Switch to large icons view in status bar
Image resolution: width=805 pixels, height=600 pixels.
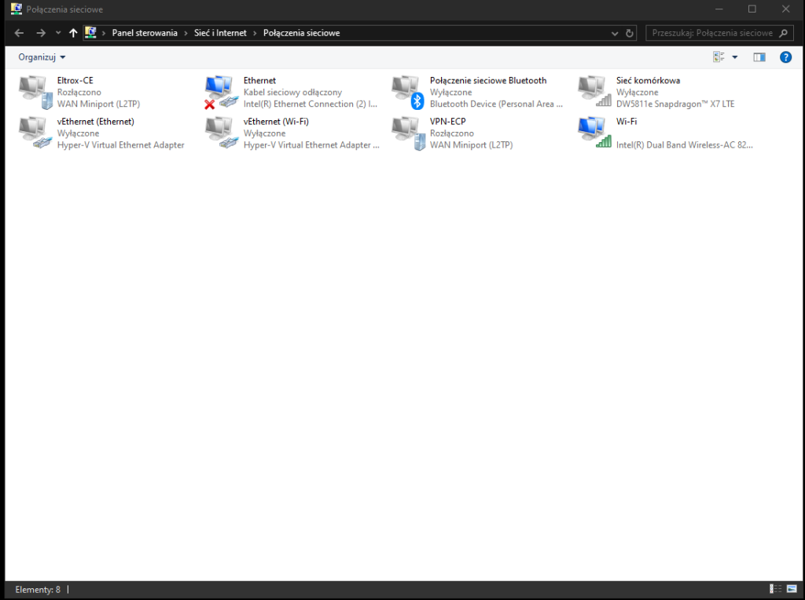792,589
